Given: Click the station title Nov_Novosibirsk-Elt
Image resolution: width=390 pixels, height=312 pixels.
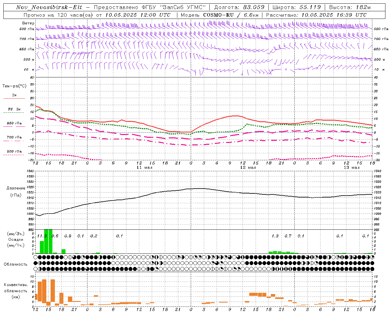Looking at the screenshot, I should [x=49, y=7].
